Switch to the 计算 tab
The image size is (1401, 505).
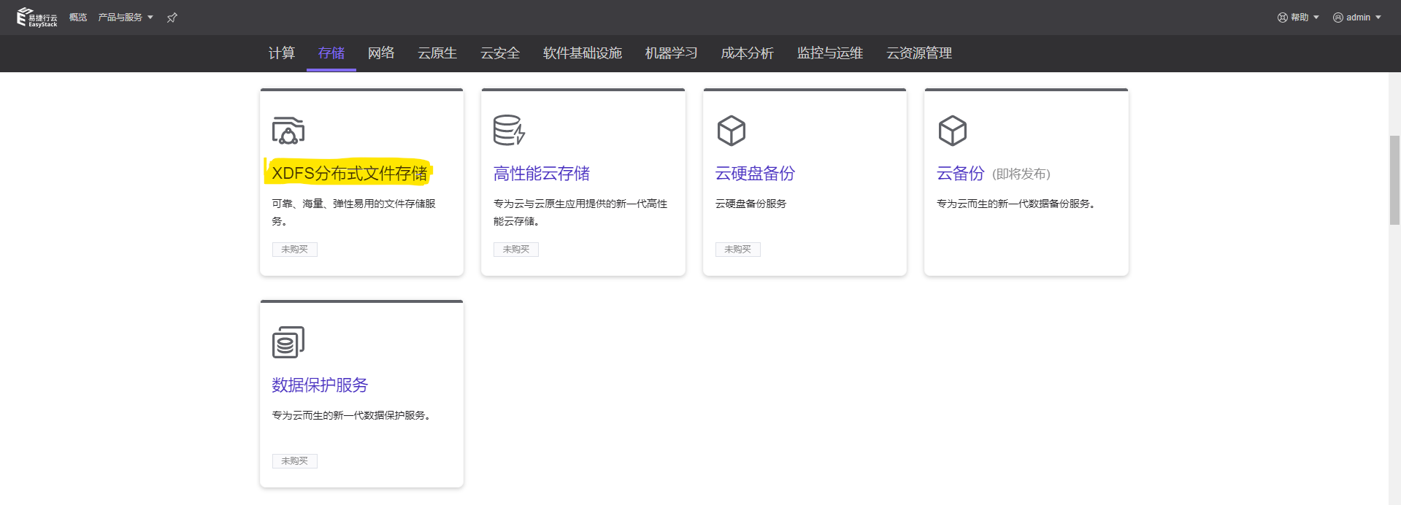pos(282,53)
